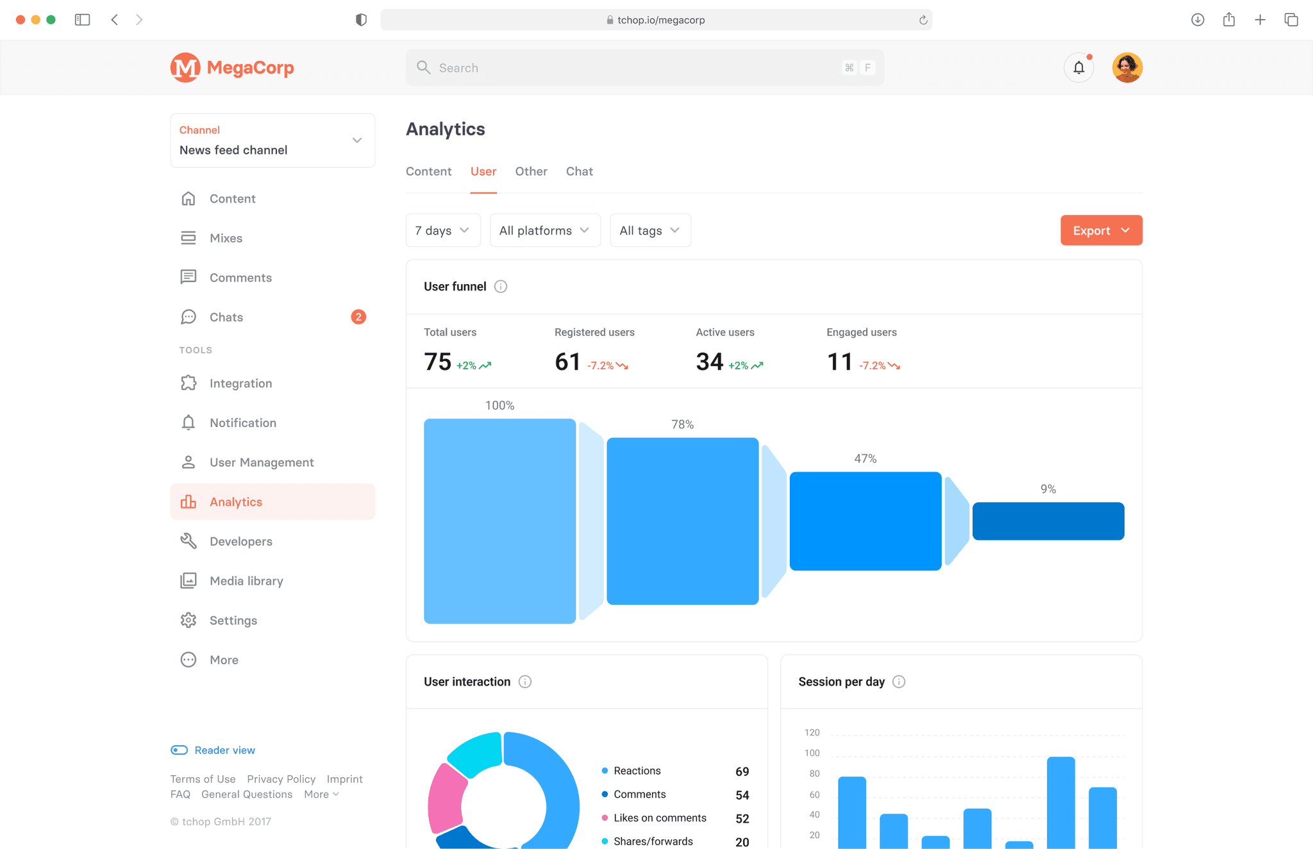
Task: Switch to the Chat analytics tab
Action: point(578,171)
